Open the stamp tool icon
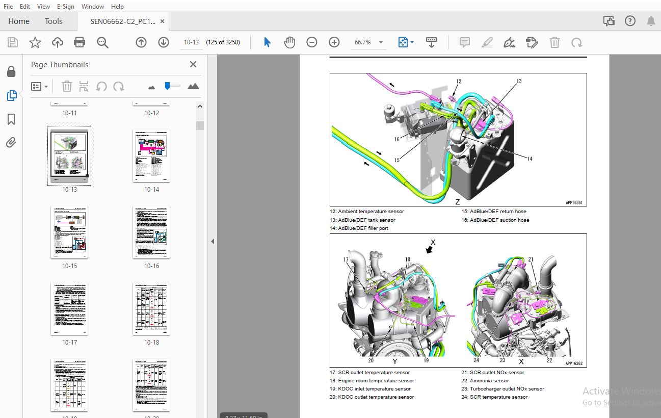This screenshot has width=661, height=418. click(532, 42)
